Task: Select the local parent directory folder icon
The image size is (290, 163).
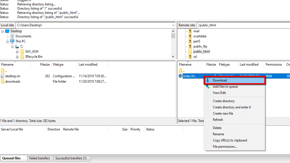Action: pyautogui.click(x=3, y=70)
